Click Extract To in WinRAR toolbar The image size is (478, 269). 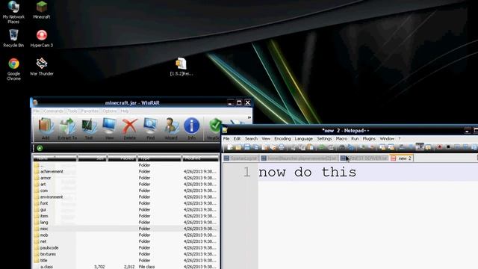[67, 129]
